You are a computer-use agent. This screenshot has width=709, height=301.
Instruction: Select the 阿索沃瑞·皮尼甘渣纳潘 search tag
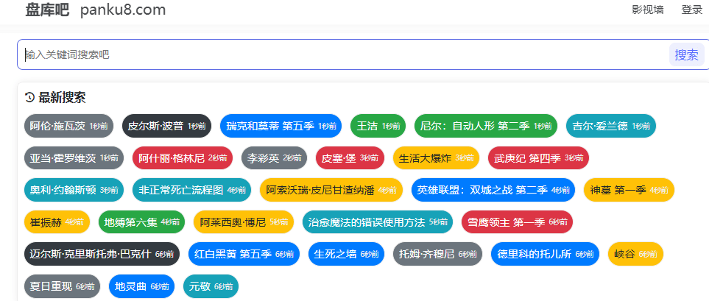(331, 190)
